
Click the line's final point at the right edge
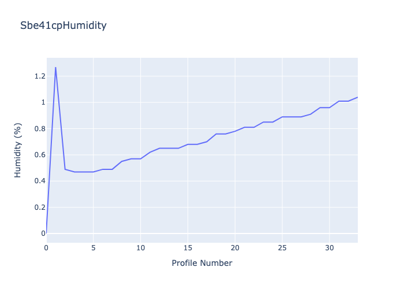(357, 97)
